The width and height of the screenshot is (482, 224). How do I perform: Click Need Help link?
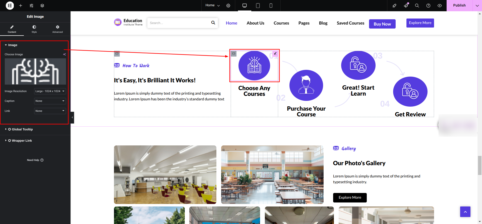35,160
